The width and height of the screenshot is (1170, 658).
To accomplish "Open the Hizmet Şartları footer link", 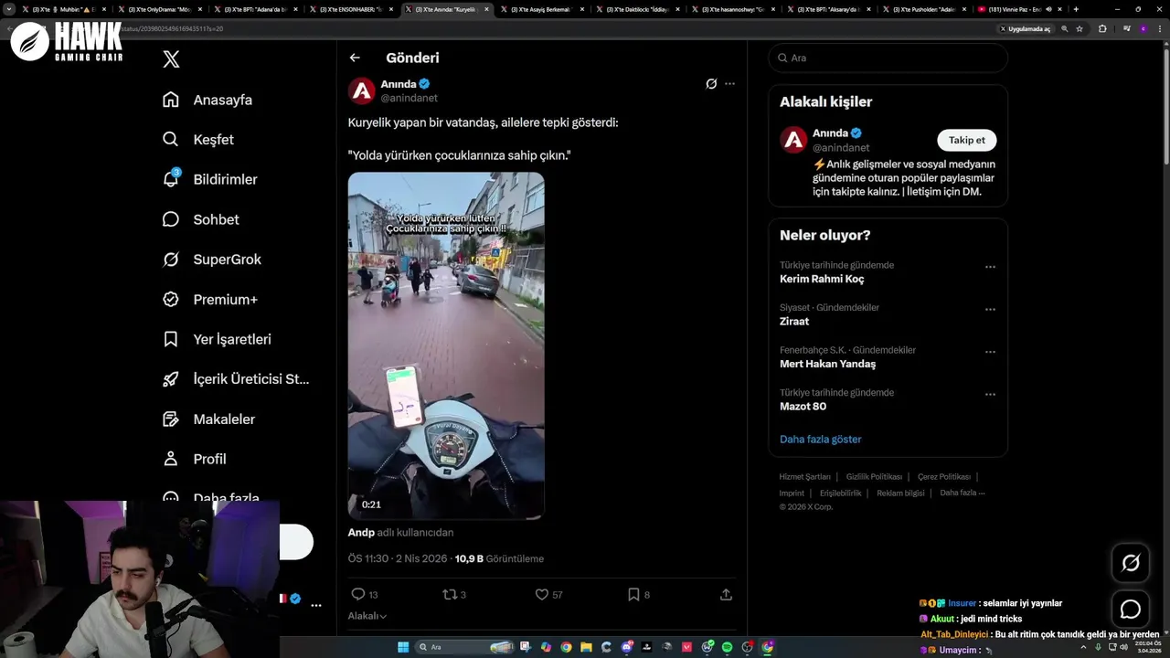I will coord(804,476).
